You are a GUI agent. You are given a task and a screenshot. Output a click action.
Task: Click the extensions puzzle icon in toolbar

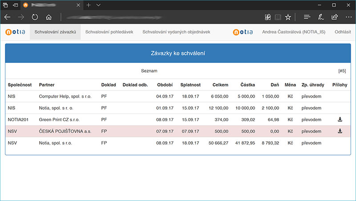click(268, 17)
